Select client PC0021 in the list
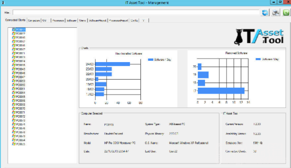This screenshot has width=291, height=168. [x=18, y=53]
